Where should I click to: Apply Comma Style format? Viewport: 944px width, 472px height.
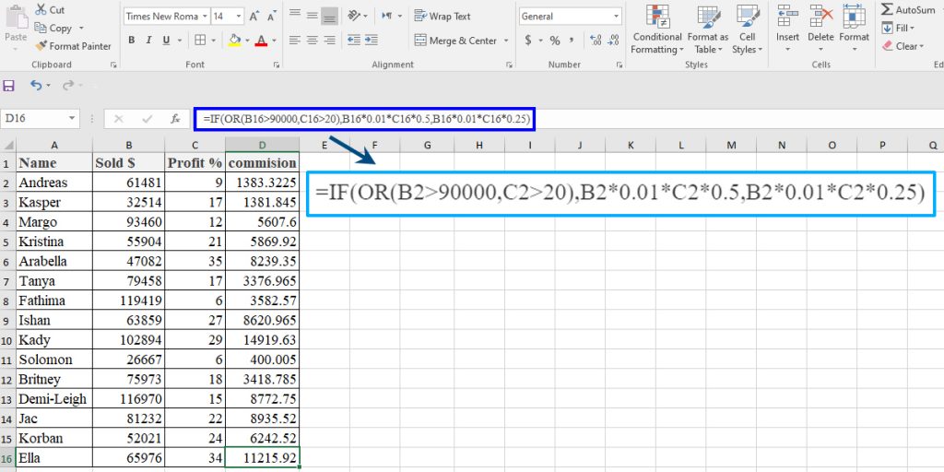[x=572, y=41]
